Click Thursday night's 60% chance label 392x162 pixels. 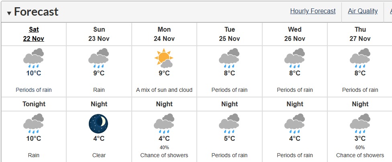360,148
